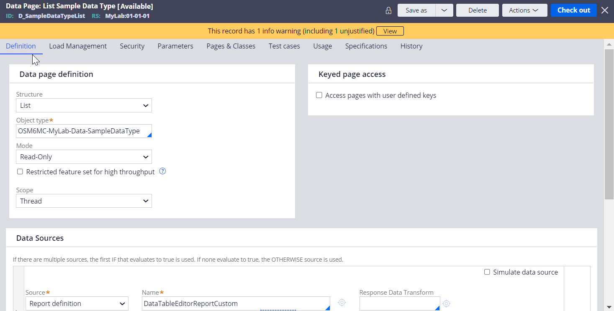This screenshot has width=614, height=311.
Task: Click the report definition Name field
Action: [236, 303]
